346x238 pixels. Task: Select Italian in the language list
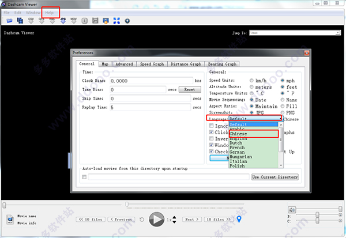[x=253, y=161]
